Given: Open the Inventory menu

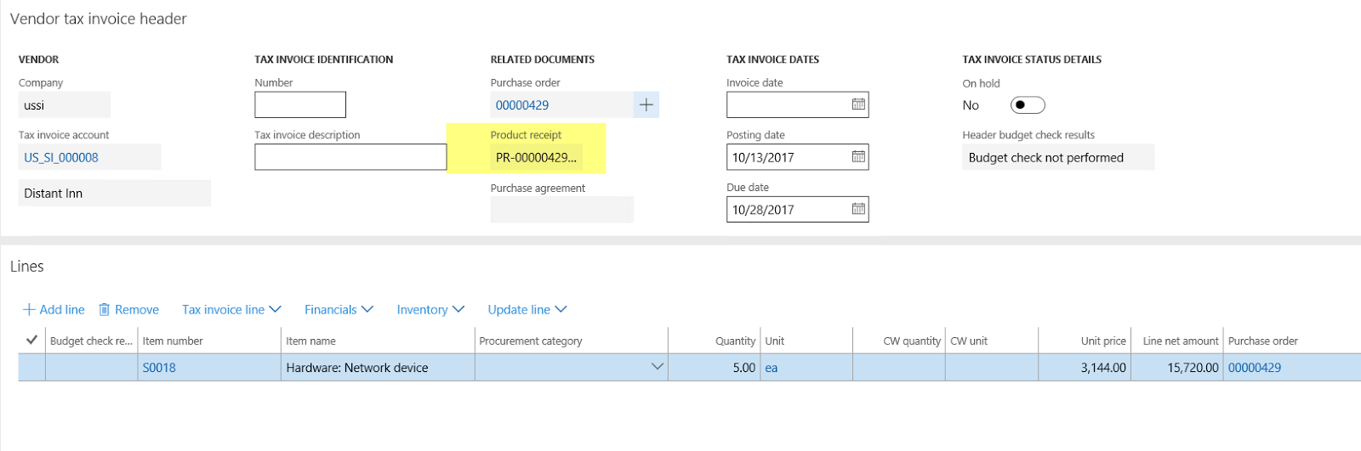Looking at the screenshot, I should 430,310.
